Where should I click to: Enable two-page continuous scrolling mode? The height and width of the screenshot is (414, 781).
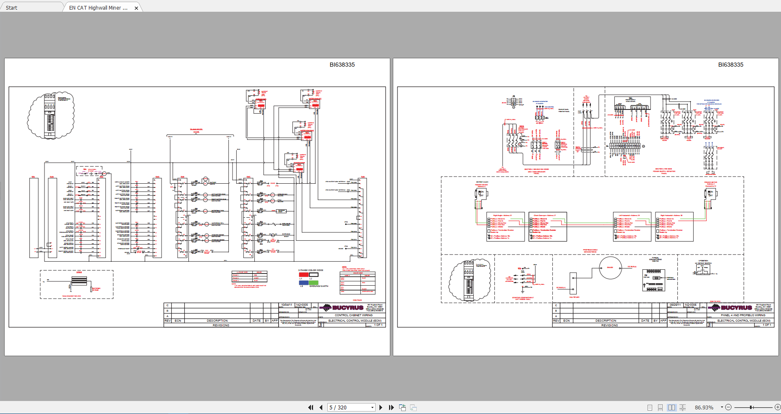[x=683, y=407]
